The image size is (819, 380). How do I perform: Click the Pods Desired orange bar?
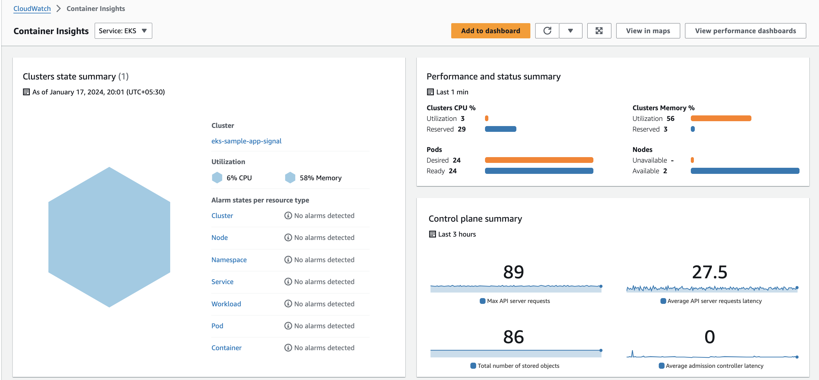539,160
